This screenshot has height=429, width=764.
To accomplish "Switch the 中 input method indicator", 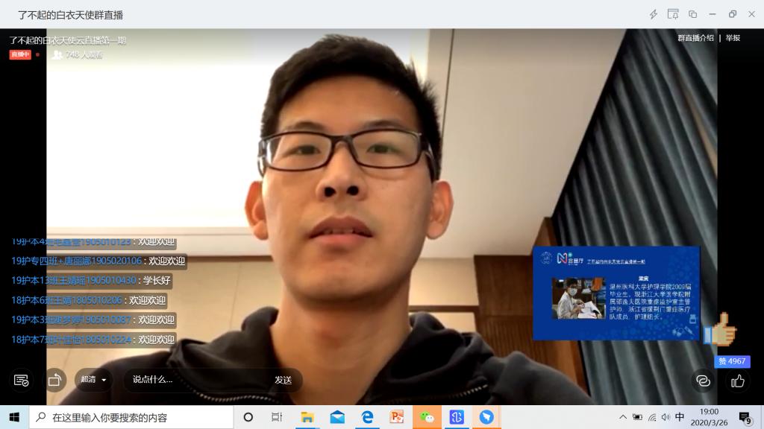I will 679,417.
